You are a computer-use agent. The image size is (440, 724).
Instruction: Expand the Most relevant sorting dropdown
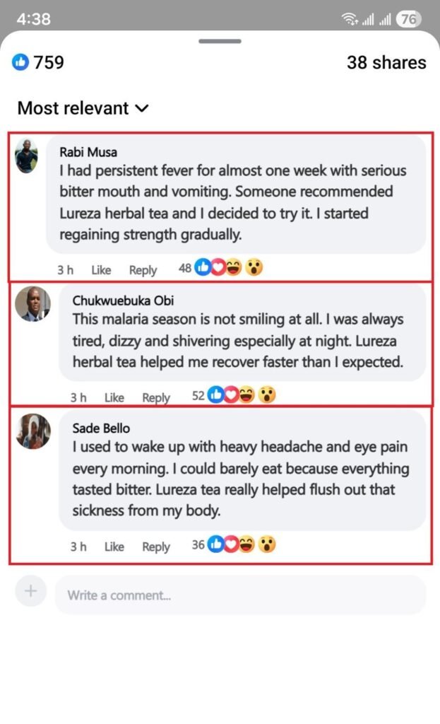coord(83,108)
